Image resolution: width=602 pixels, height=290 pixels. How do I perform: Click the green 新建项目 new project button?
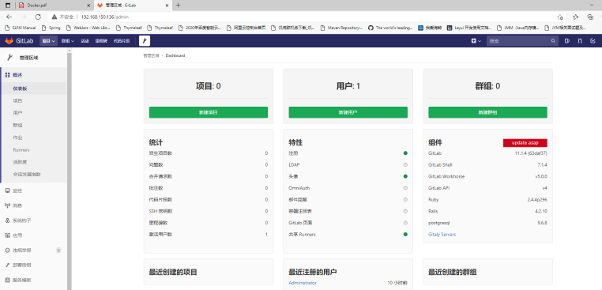209,112
